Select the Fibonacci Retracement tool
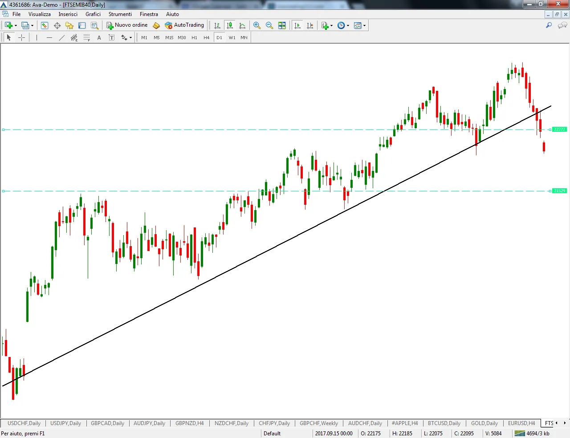 pos(87,37)
